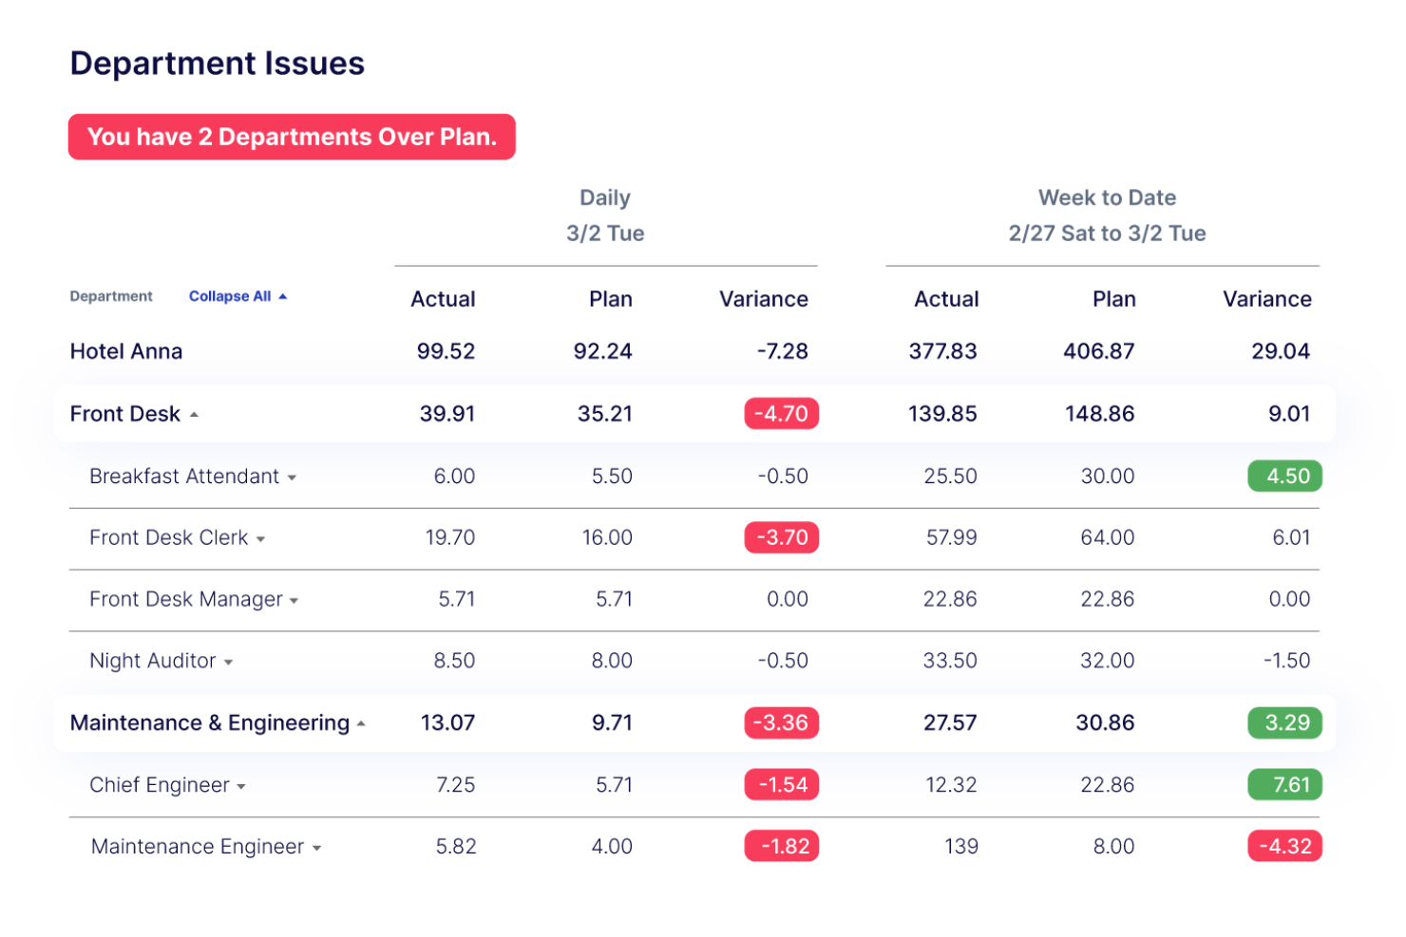Expand the Maintenance Engineer dropdown arrow
Viewport: 1406px width, 937px height.
coord(316,849)
